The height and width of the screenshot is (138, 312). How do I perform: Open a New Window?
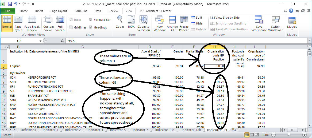pyautogui.click(x=160, y=23)
